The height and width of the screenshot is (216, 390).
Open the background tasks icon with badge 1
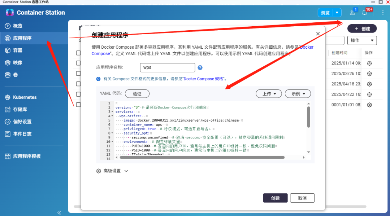coord(352,12)
